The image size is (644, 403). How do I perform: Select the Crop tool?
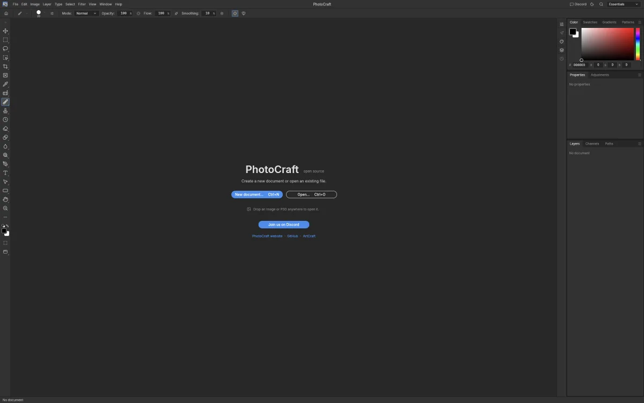coord(5,67)
